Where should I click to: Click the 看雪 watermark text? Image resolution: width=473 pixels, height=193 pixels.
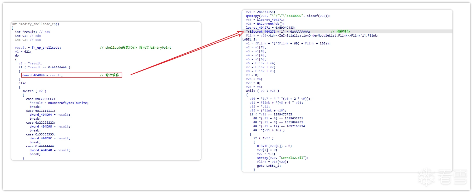pyautogui.click(x=452, y=177)
